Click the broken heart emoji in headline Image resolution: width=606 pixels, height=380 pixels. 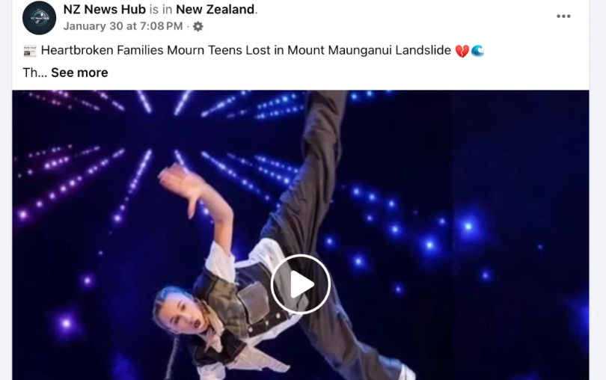(x=462, y=51)
